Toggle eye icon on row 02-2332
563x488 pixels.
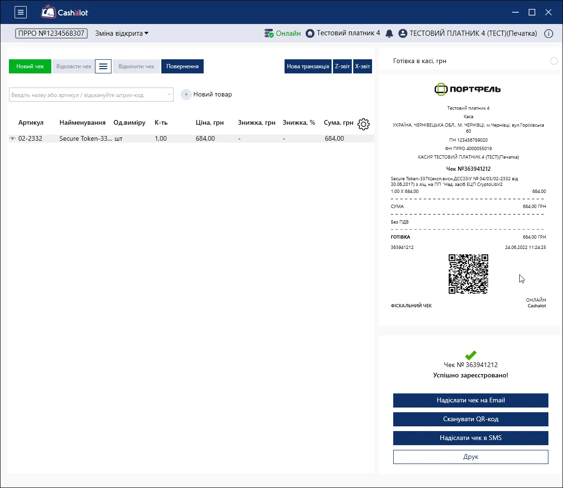point(13,138)
